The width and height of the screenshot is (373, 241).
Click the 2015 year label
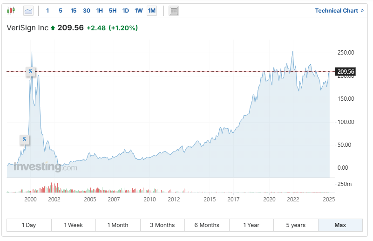[x=210, y=200]
